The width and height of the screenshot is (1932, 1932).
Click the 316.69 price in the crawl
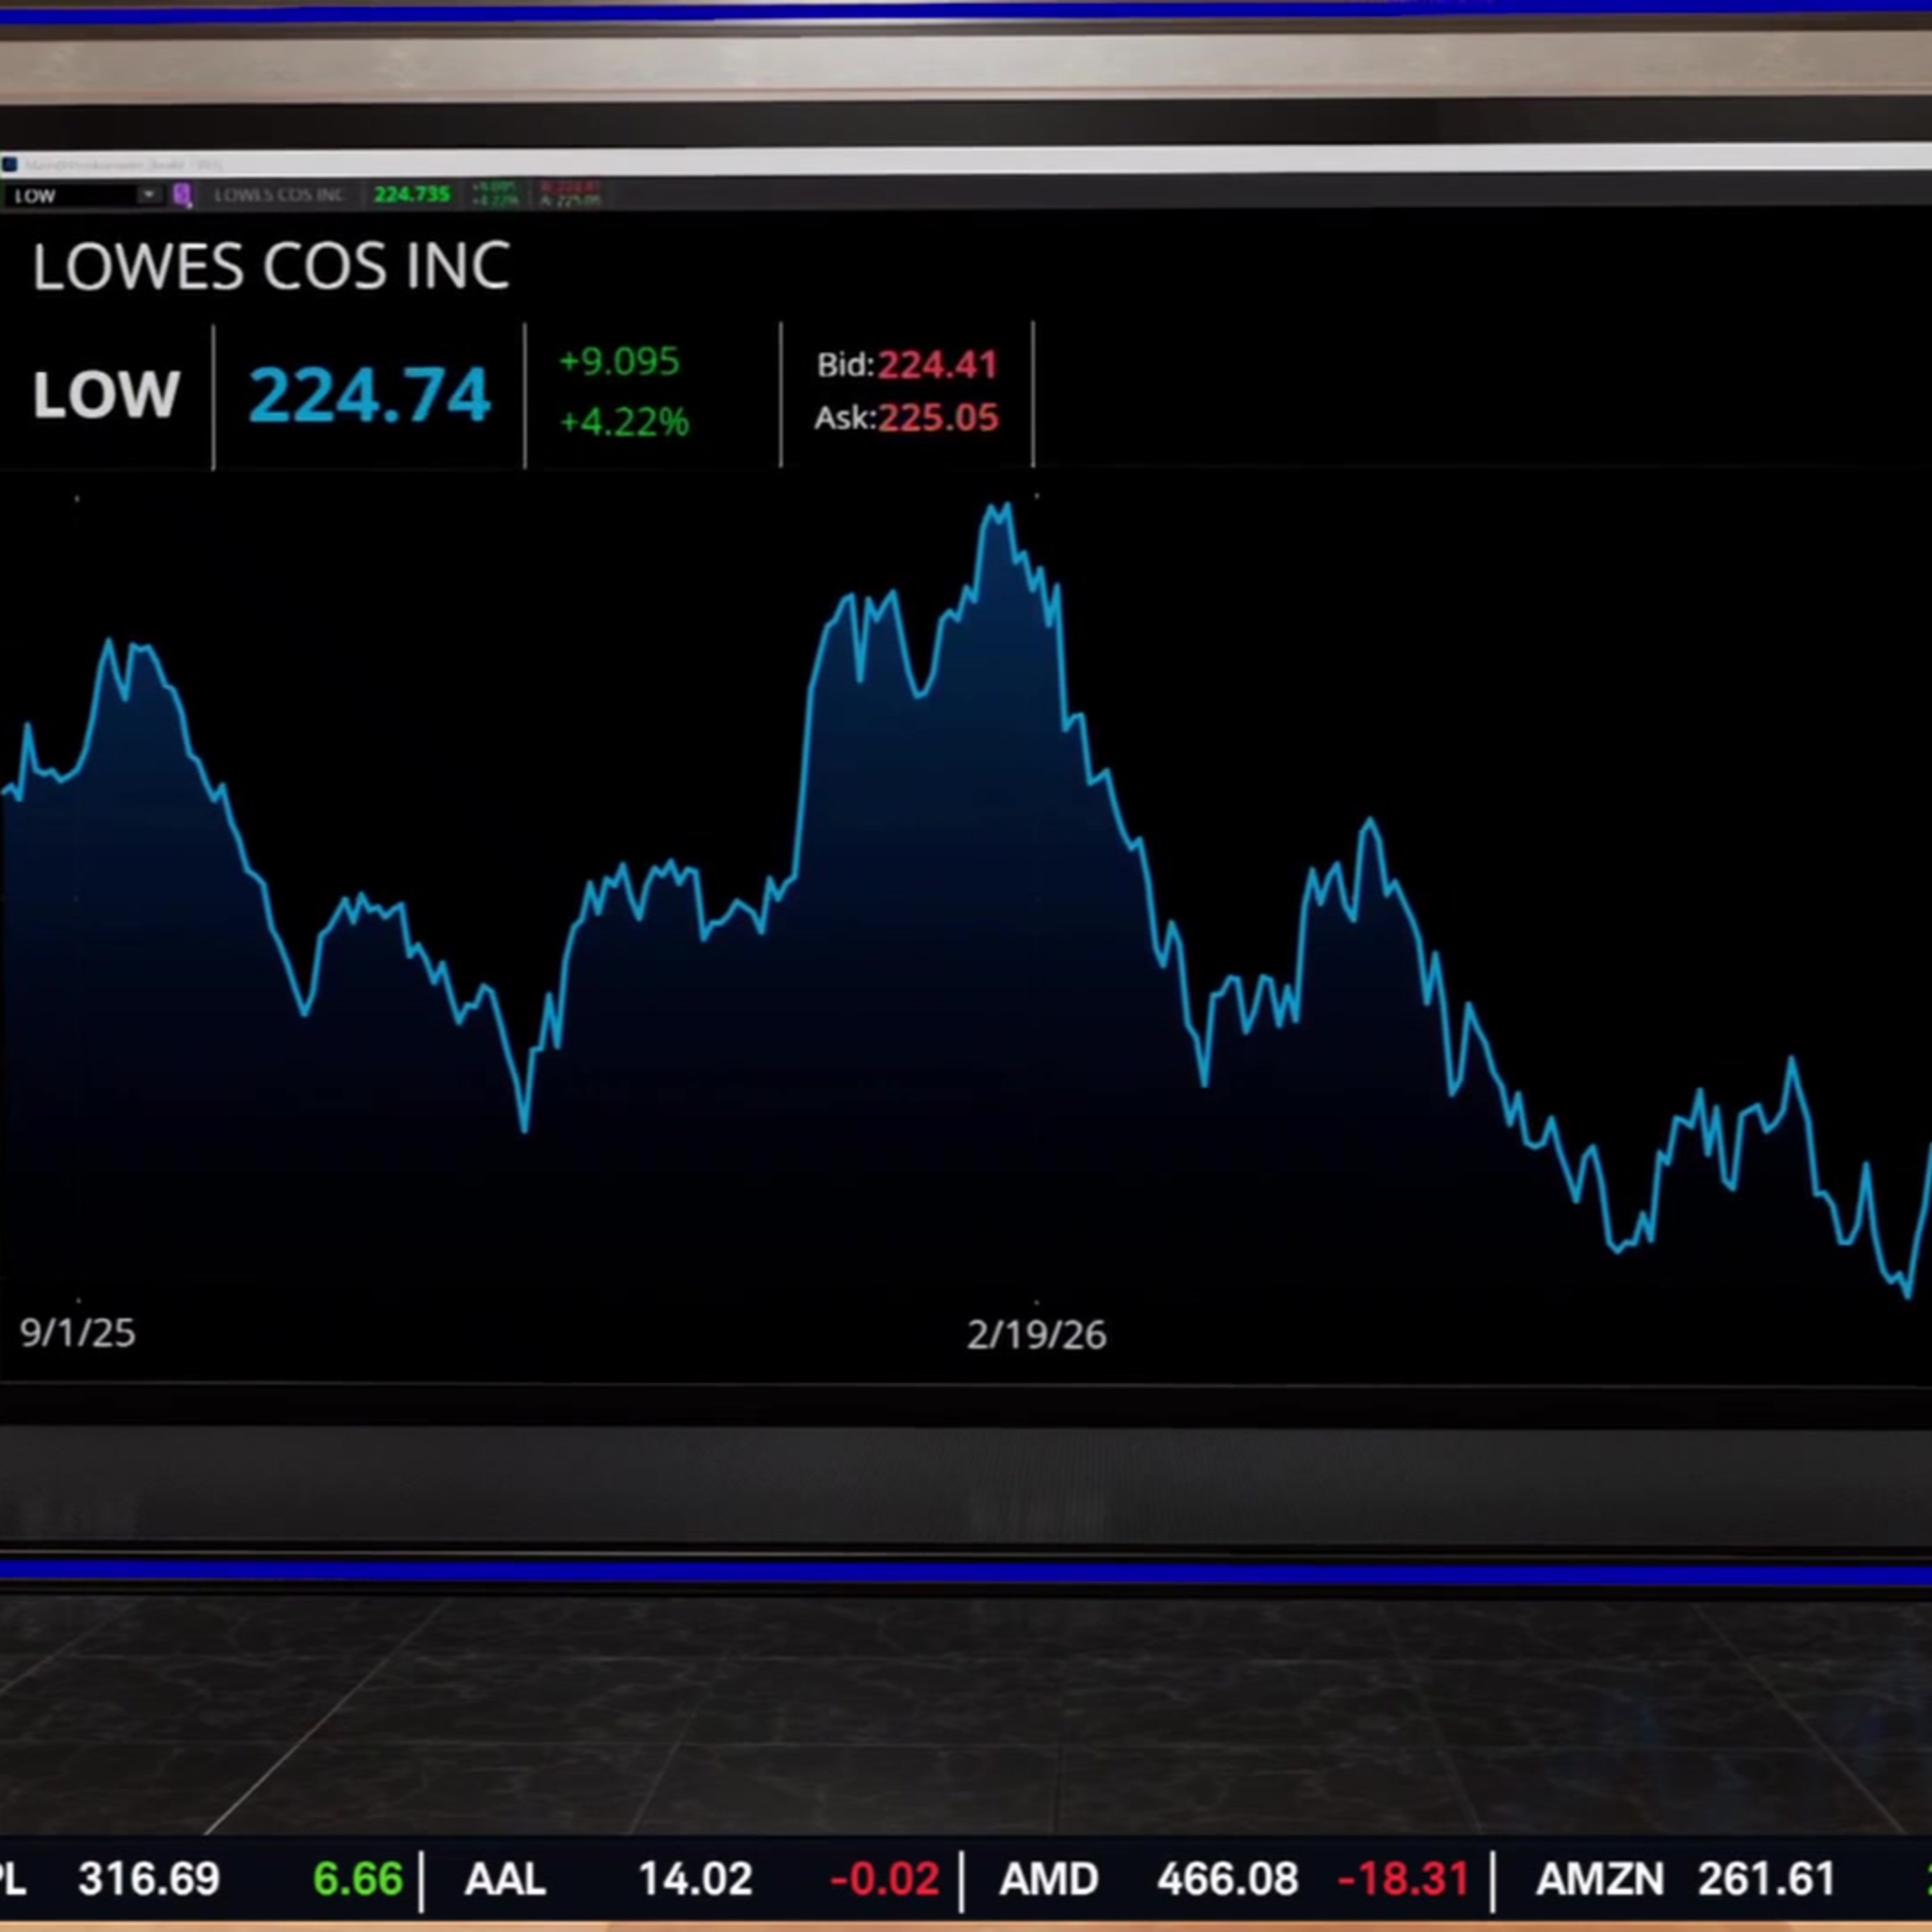click(149, 1879)
